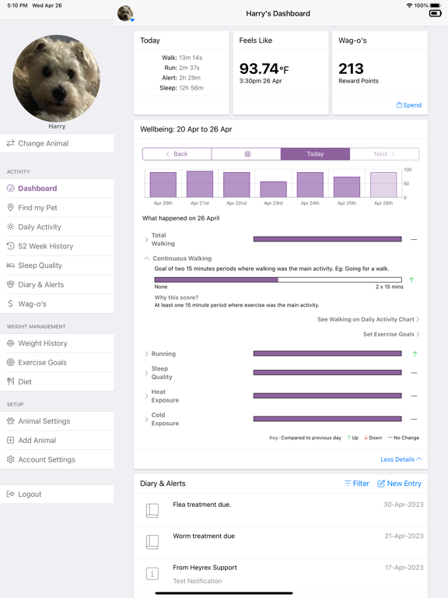The height and width of the screenshot is (598, 448).
Task: Click the Spend bag icon in Wag-o's
Action: [x=399, y=105]
